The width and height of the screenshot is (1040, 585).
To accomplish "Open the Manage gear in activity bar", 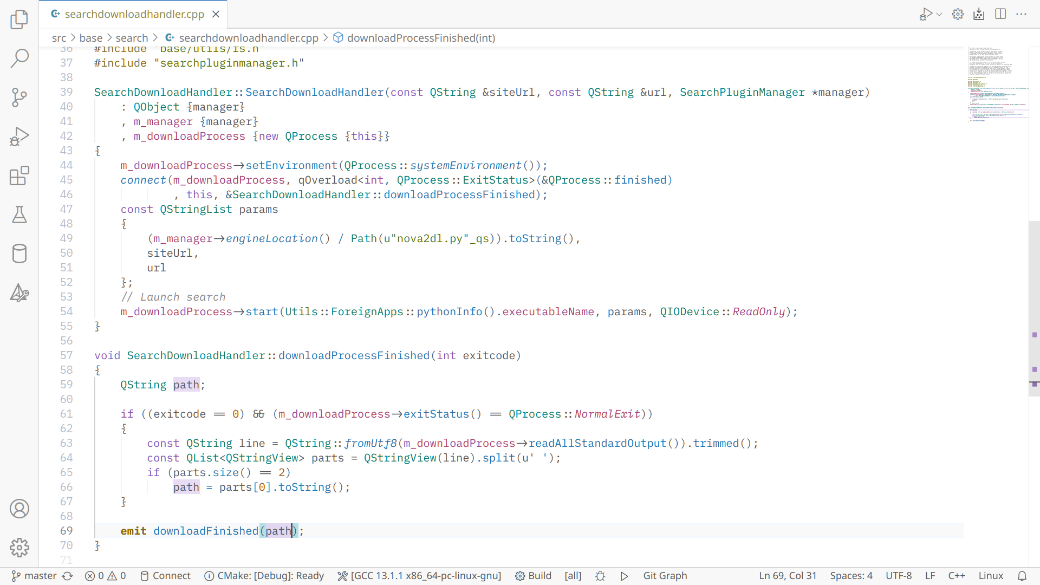I will point(19,548).
